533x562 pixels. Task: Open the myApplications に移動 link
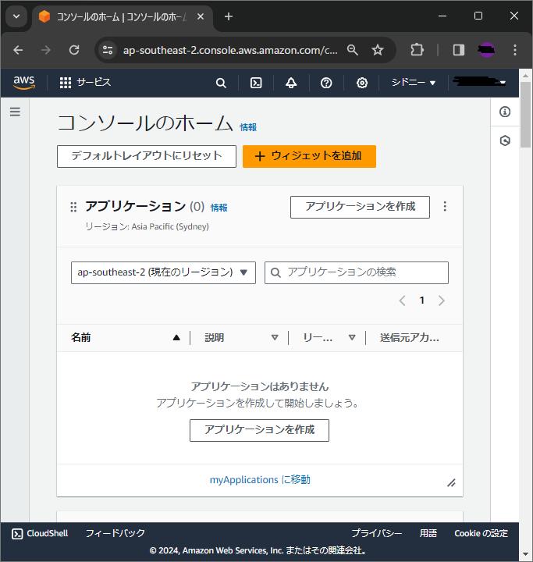[x=260, y=479]
